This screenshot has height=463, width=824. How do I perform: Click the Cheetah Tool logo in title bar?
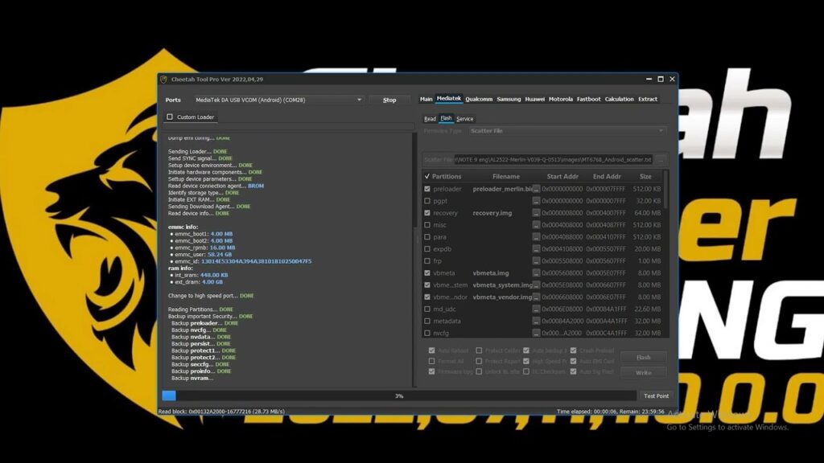pos(164,80)
